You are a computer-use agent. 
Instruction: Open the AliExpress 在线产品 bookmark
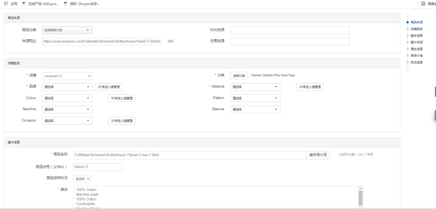coord(40,4)
